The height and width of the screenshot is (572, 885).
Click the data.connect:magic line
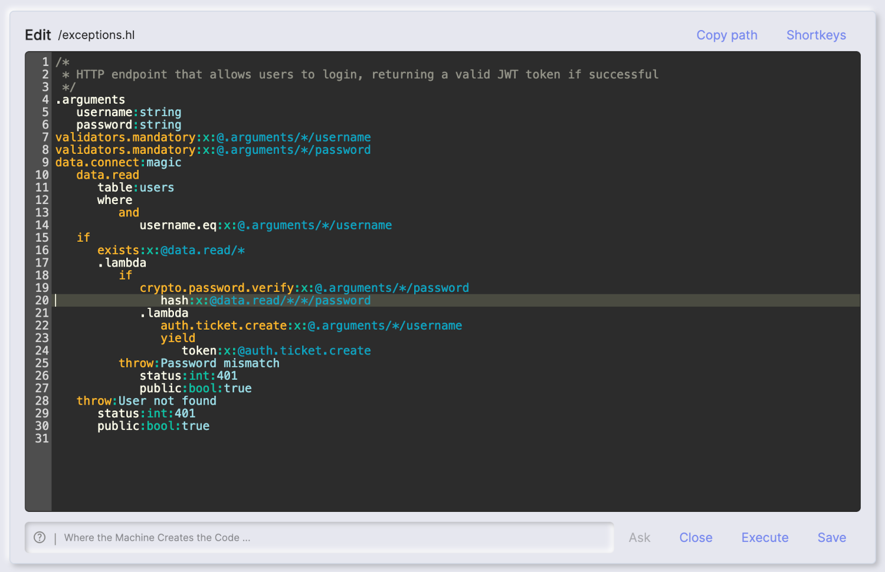coord(118,163)
